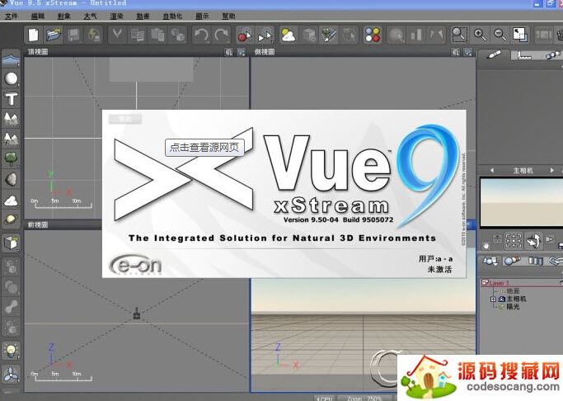Click the Redo arrow in toolbar

coord(221,35)
